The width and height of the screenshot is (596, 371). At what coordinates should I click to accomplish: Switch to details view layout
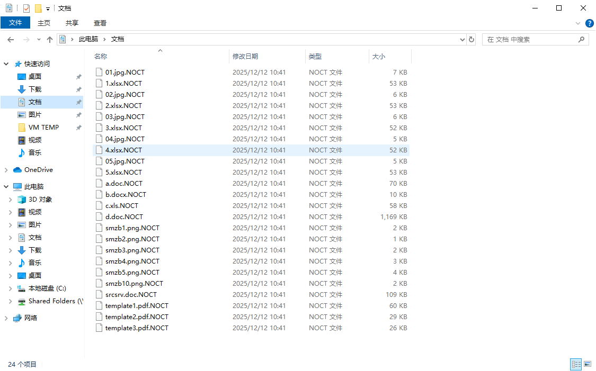click(x=575, y=364)
